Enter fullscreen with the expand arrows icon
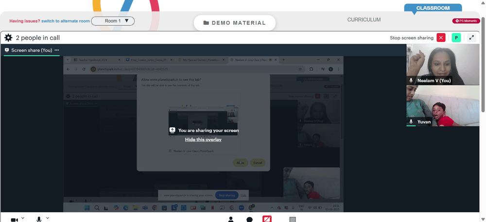 471,38
